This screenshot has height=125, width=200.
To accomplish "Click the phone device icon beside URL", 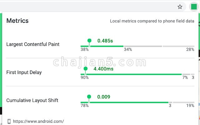I will (x=9, y=121).
